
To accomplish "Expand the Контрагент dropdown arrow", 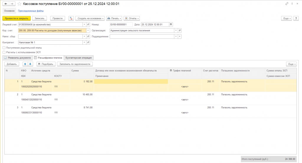I will [x=84, y=43].
